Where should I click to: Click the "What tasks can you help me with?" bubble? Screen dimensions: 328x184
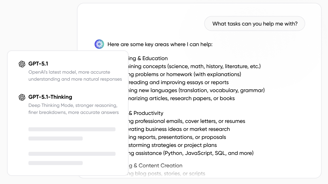point(255,24)
